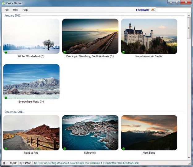Viewport: 193px width, 167px height.
Task: Click the green dot on Mont Blanc
Action: pyautogui.click(x=124, y=149)
